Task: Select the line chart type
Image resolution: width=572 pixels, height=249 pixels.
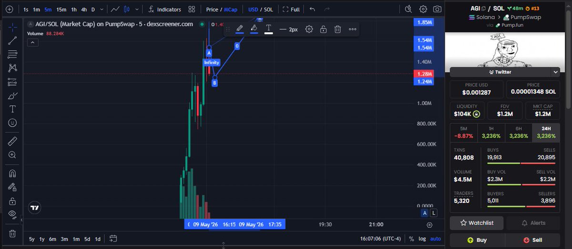Action: tap(115, 9)
